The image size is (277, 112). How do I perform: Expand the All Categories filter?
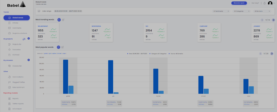point(242,11)
